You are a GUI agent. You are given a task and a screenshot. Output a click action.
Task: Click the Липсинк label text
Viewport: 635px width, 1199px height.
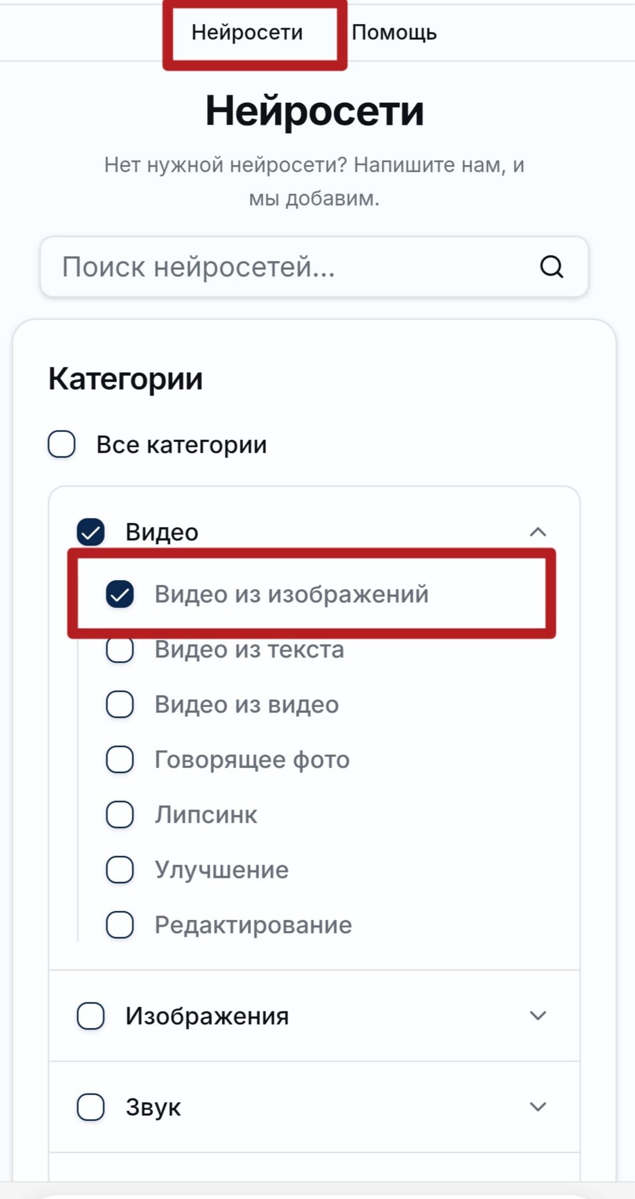(x=206, y=815)
